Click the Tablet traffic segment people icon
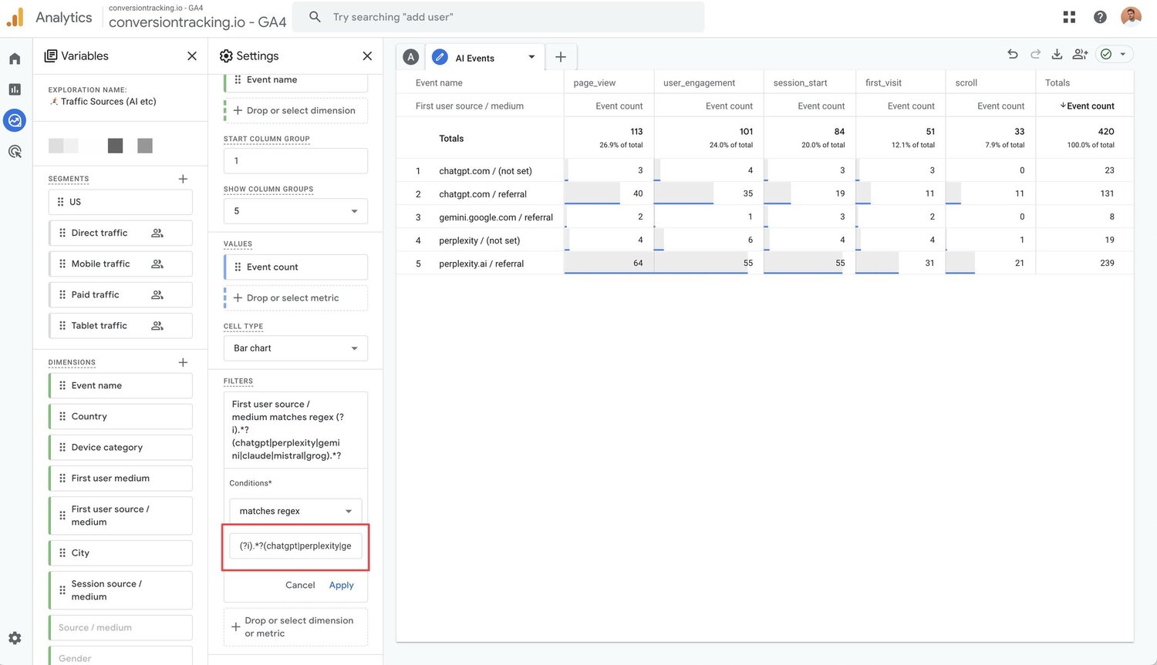This screenshot has height=665, width=1157. [x=157, y=325]
